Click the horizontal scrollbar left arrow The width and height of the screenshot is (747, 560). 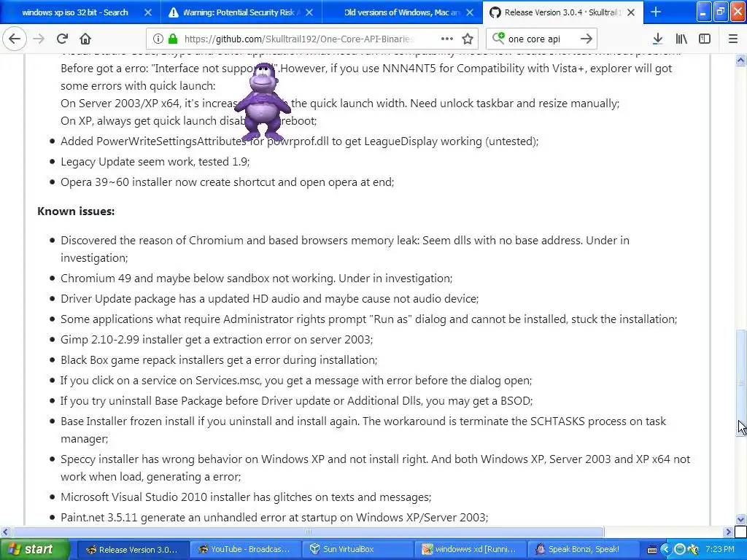pyautogui.click(x=5, y=532)
